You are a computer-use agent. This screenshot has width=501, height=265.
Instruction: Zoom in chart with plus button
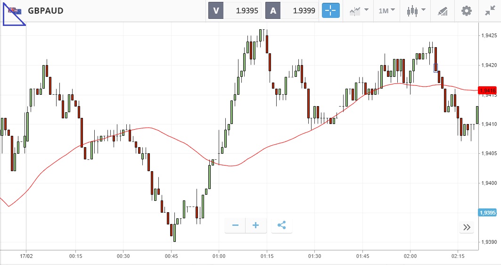(x=256, y=225)
